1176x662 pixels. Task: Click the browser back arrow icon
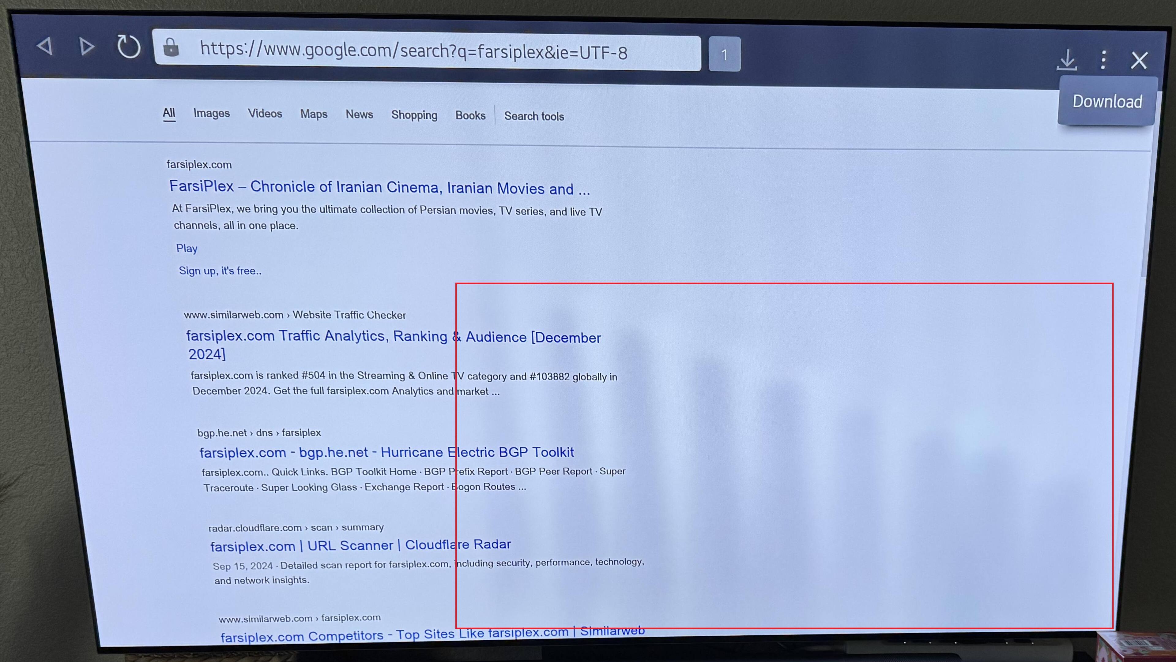tap(45, 46)
